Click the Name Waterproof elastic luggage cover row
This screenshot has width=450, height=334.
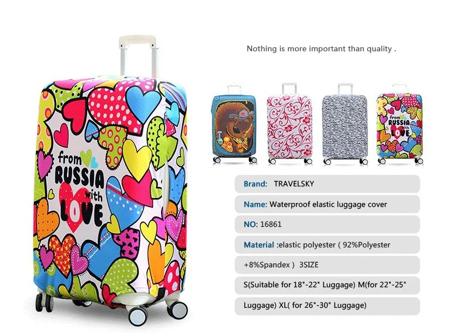pos(327,204)
